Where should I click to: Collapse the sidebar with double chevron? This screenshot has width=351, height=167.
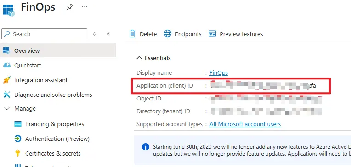click(x=108, y=34)
